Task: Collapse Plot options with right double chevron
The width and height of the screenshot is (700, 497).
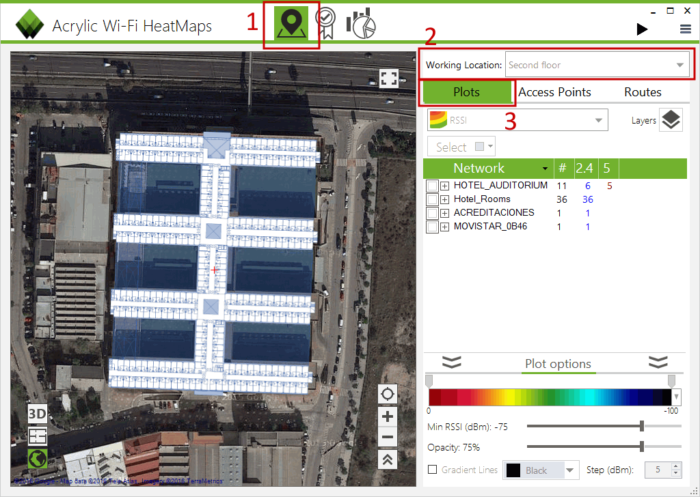Action: pos(658,362)
